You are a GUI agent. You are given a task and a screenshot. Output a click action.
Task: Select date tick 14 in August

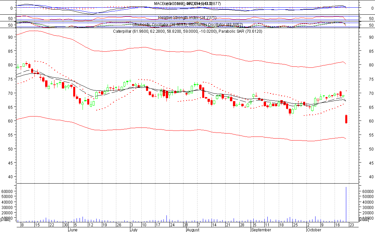(214, 225)
